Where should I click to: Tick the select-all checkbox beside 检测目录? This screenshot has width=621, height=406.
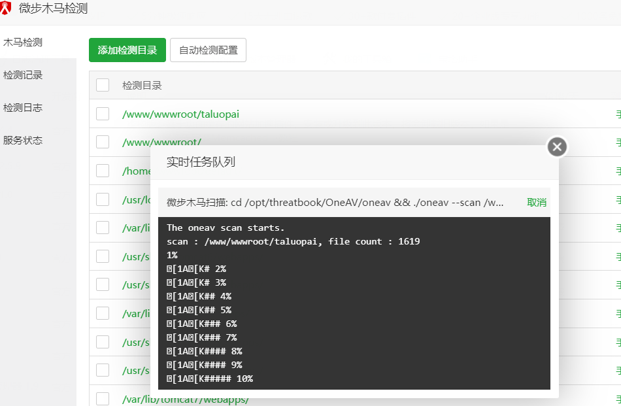click(x=103, y=85)
